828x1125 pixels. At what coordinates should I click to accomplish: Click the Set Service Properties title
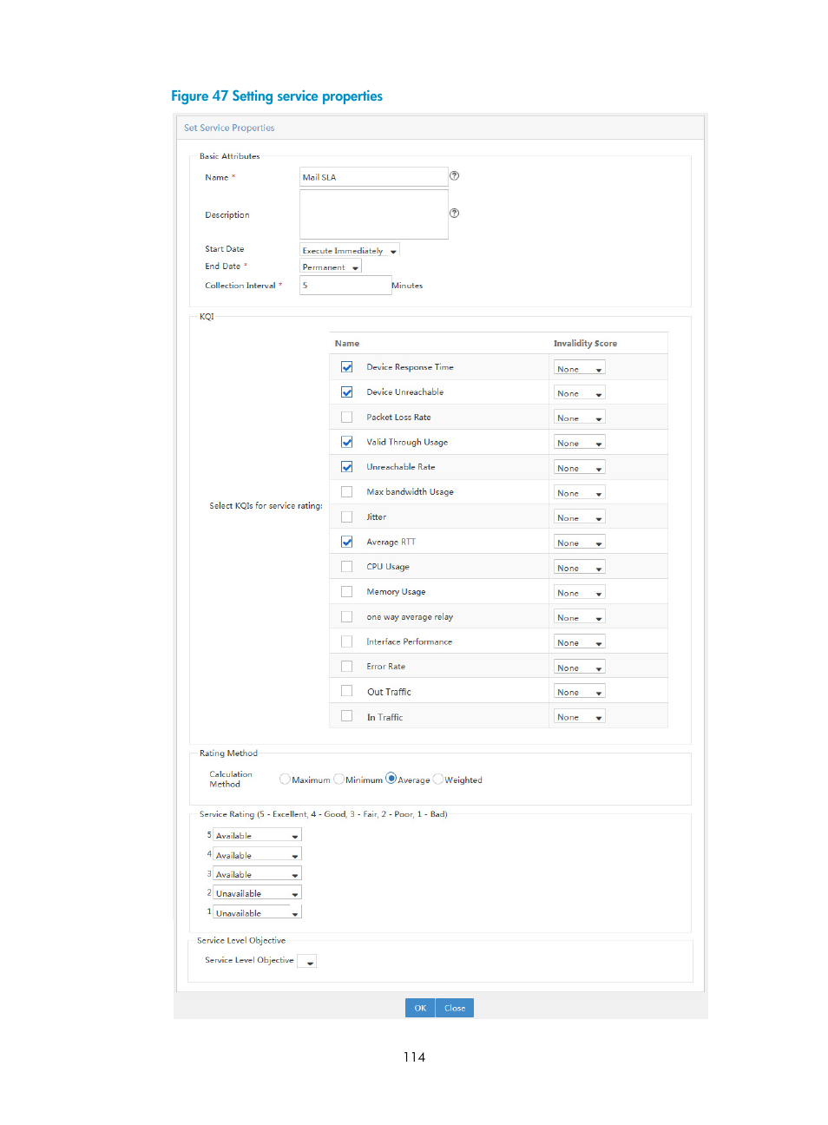pos(229,128)
